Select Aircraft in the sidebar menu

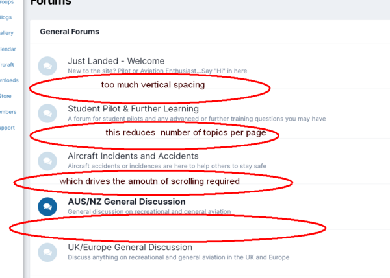point(6,65)
